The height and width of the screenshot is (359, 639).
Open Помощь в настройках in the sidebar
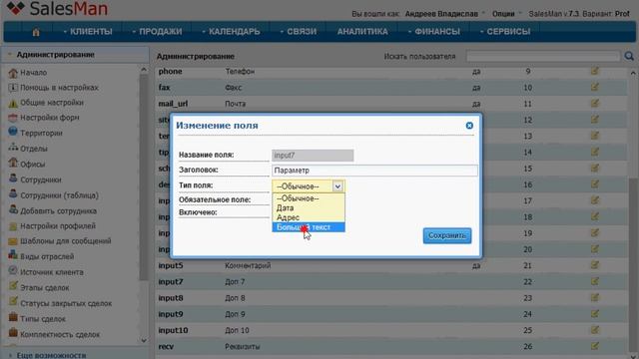pos(59,88)
